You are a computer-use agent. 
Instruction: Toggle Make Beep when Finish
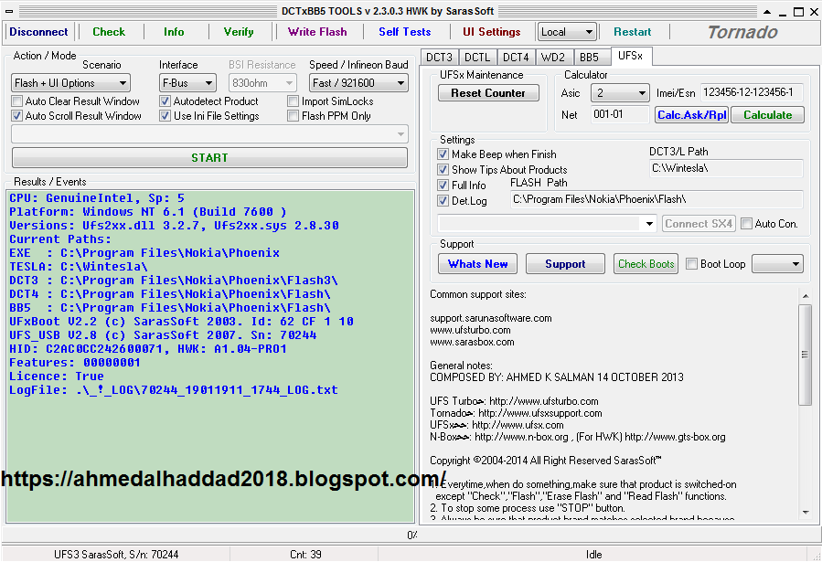coord(443,154)
